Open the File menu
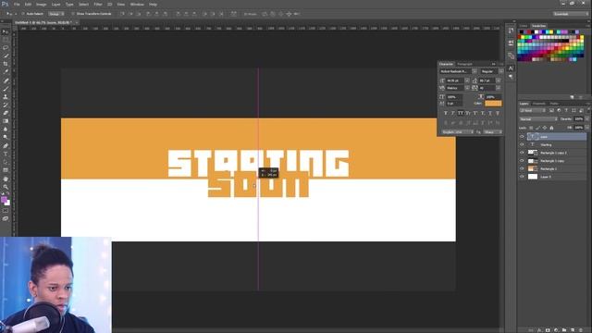This screenshot has height=333, width=592. point(17,4)
